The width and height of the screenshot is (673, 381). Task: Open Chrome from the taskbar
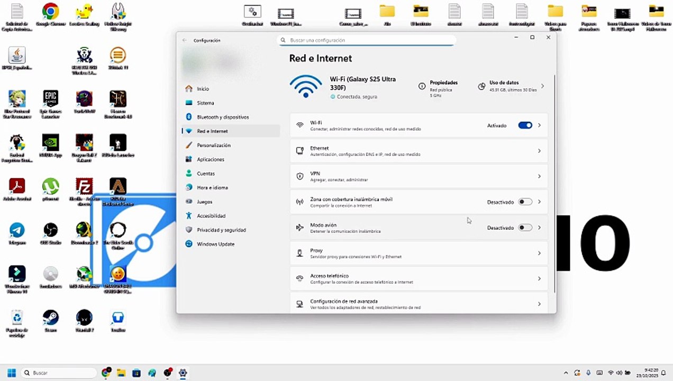click(106, 373)
